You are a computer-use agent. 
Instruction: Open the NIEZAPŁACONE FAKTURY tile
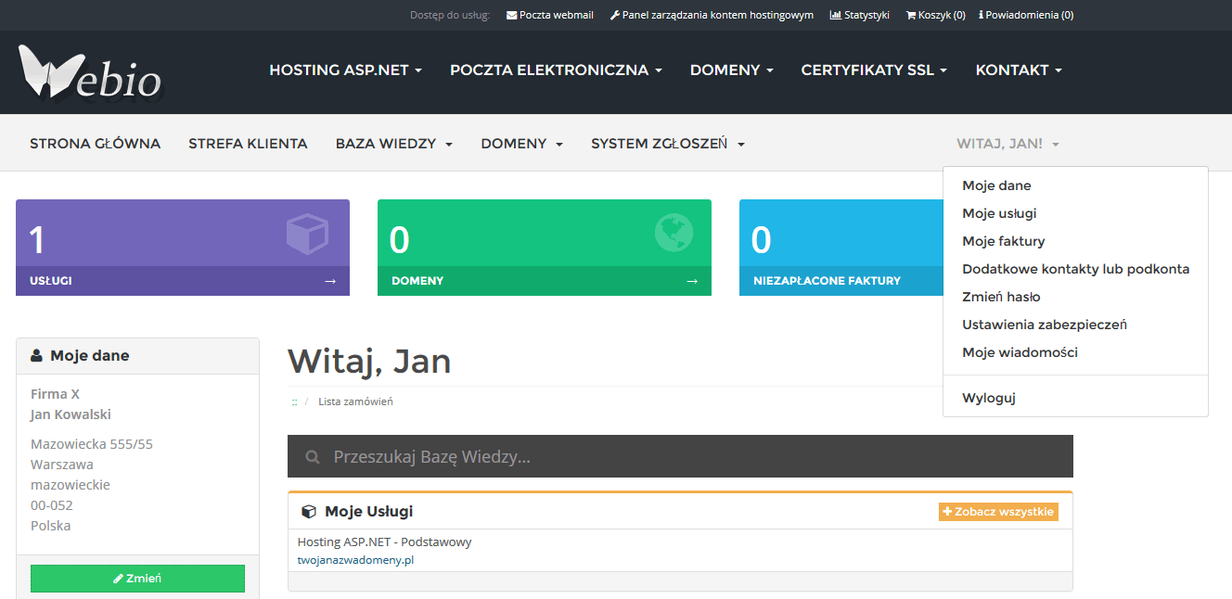(x=841, y=248)
